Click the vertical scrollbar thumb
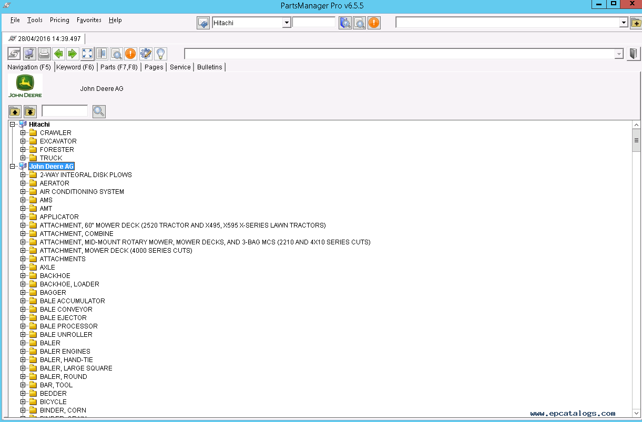The width and height of the screenshot is (642, 422). (x=636, y=140)
